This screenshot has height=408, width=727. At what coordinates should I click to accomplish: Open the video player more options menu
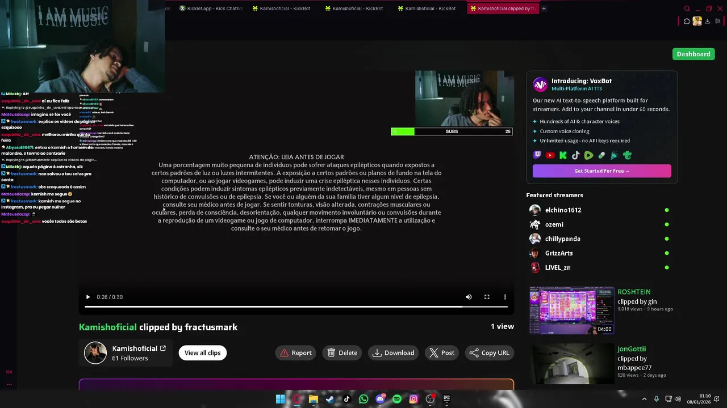coord(505,297)
